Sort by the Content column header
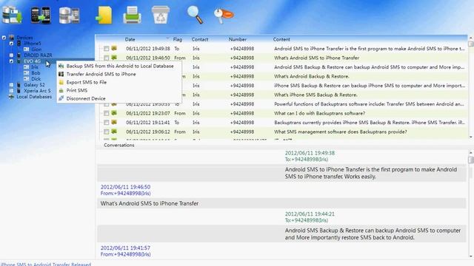Screen dimensions: 474x266 pos(281,39)
